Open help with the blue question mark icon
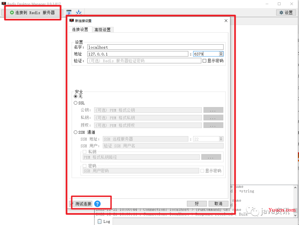Viewport: 299px width, 225px height. coord(97,204)
